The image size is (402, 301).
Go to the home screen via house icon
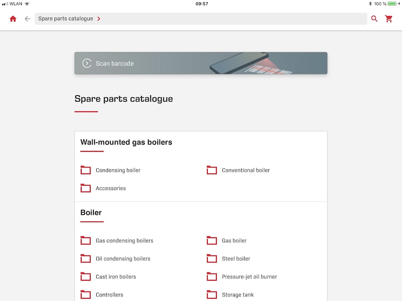coord(13,19)
